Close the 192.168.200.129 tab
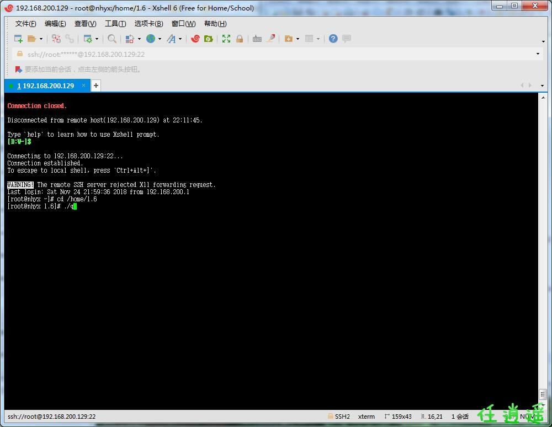 click(x=83, y=86)
